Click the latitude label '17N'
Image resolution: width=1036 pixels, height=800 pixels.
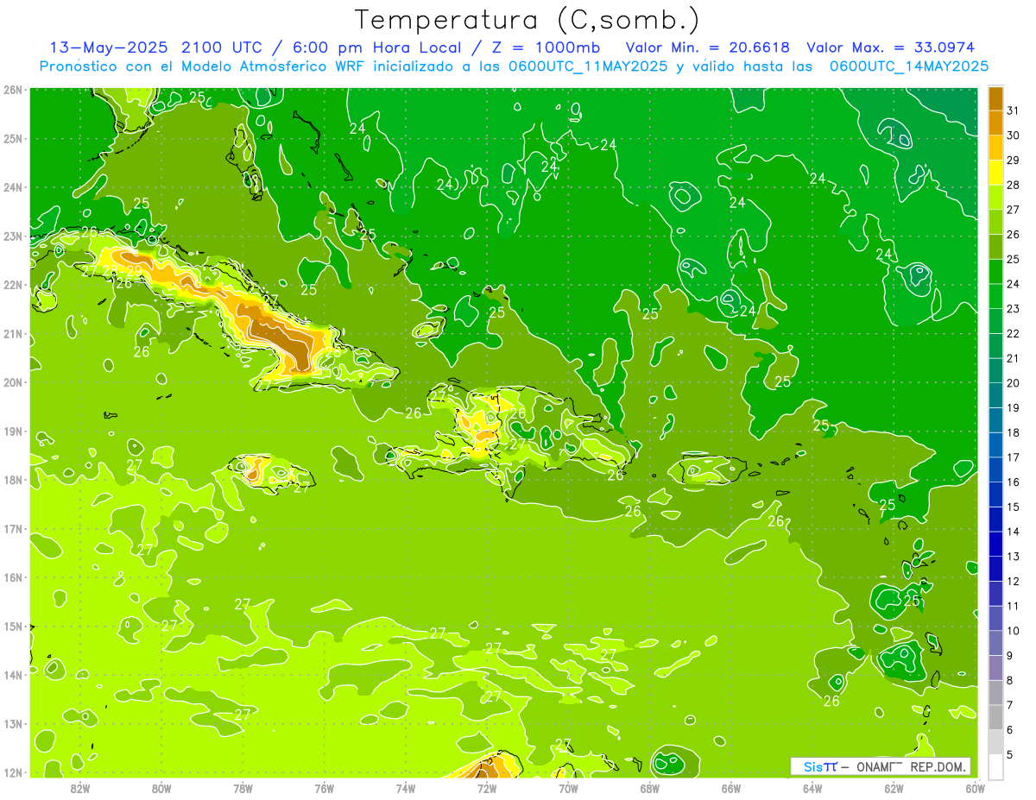tap(13, 528)
